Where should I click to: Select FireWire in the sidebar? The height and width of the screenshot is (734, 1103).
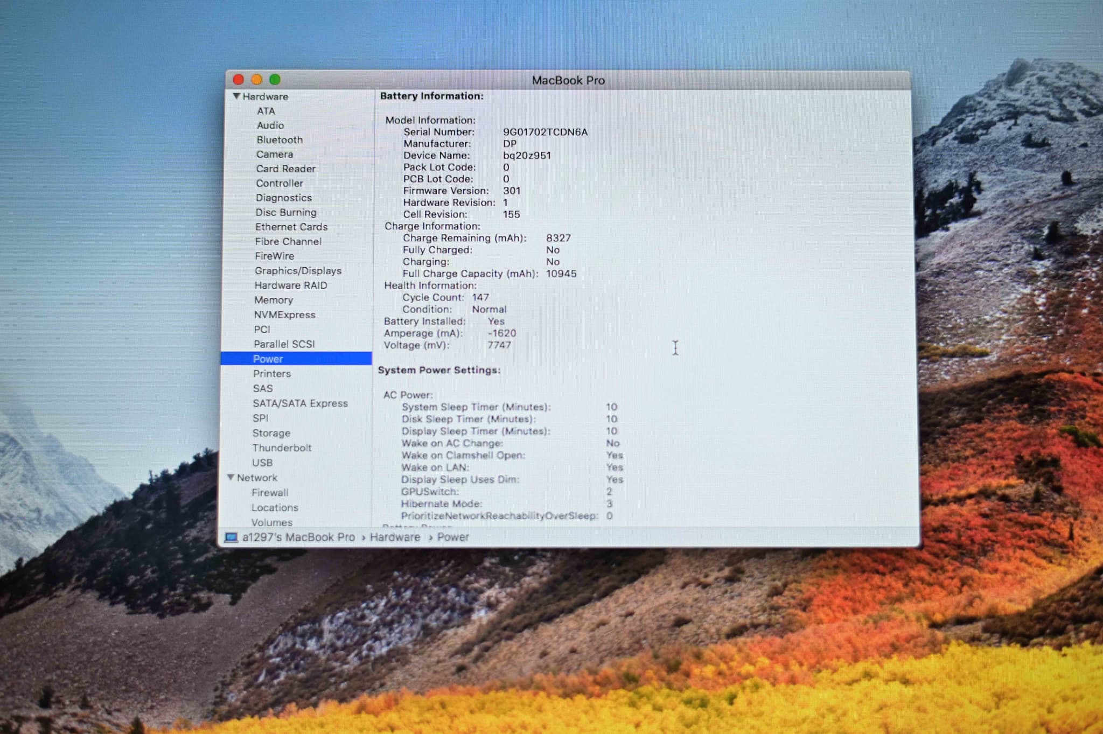pos(275,256)
